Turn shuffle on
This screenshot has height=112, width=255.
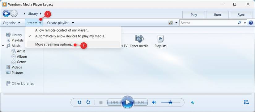click(79, 102)
